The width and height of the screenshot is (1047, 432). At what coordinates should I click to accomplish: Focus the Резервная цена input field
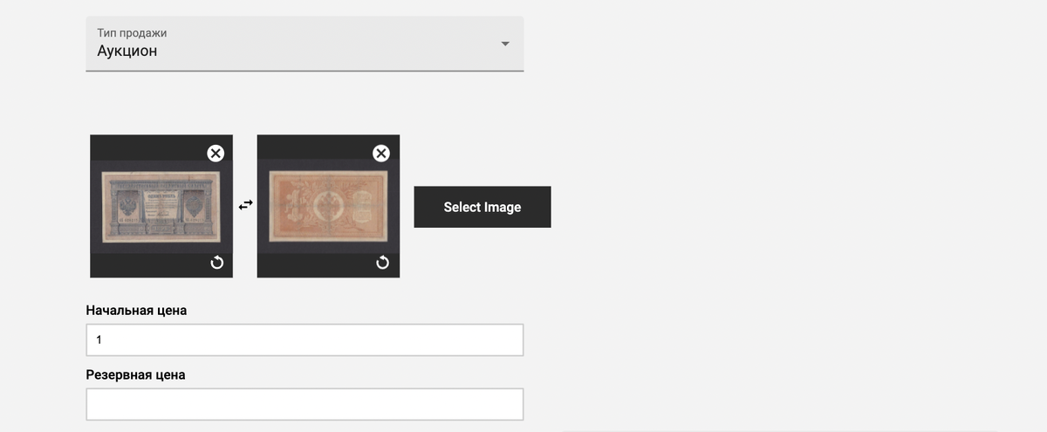point(305,404)
